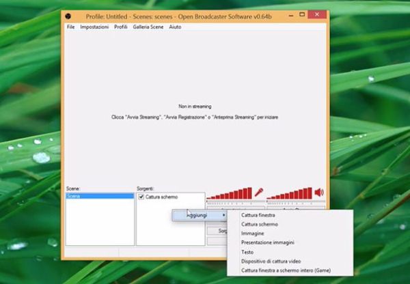The width and height of the screenshot is (410, 284).
Task: Select Scena in the Scene list
Action: (x=99, y=197)
